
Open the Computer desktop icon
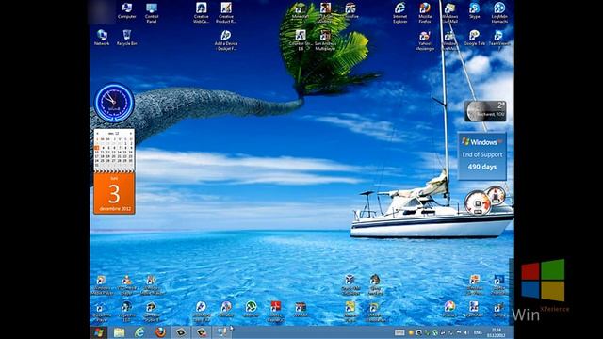pos(126,10)
